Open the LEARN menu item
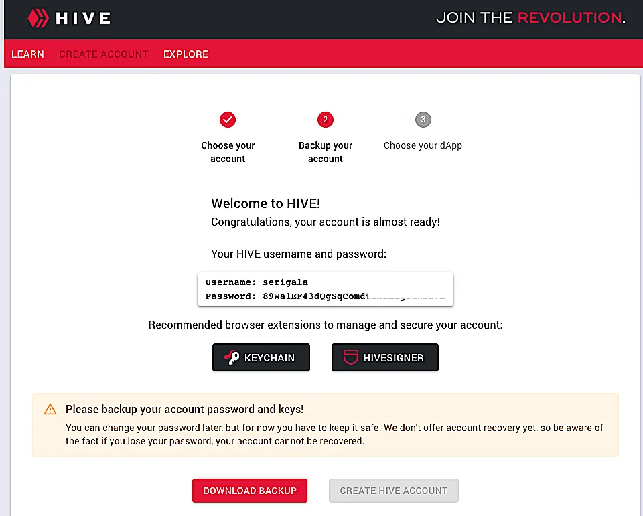The width and height of the screenshot is (643, 516). 27,54
